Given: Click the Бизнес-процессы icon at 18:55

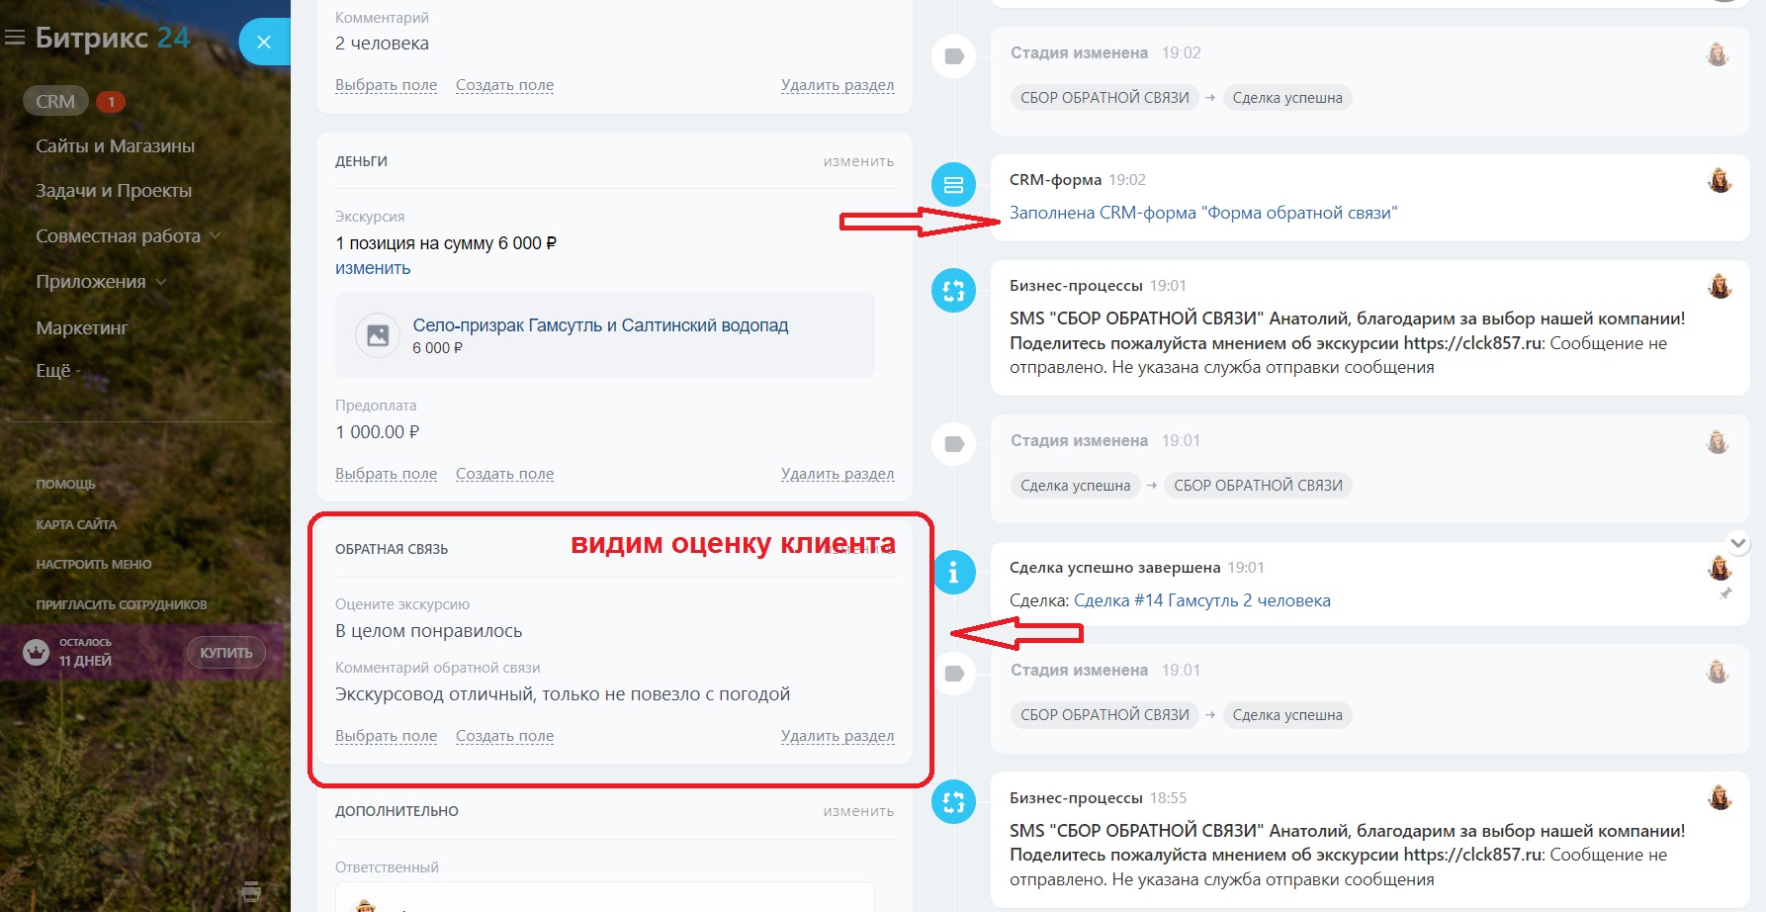Looking at the screenshot, I should 954,802.
